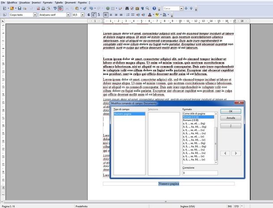Select 'Come stile di pagina' format

coord(198,113)
